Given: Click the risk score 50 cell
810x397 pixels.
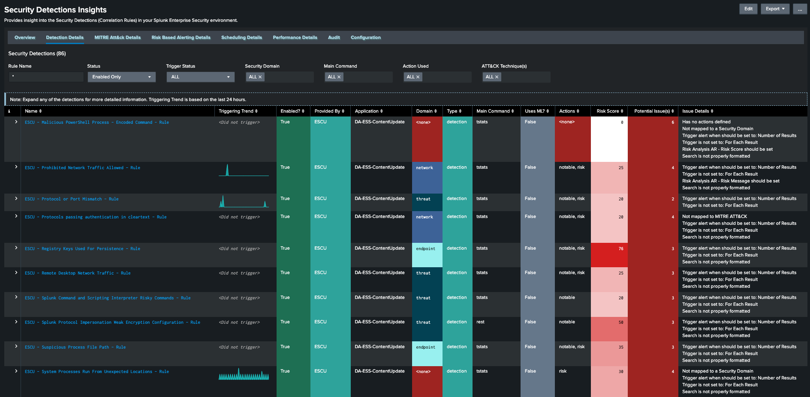Looking at the screenshot, I should pyautogui.click(x=609, y=329).
